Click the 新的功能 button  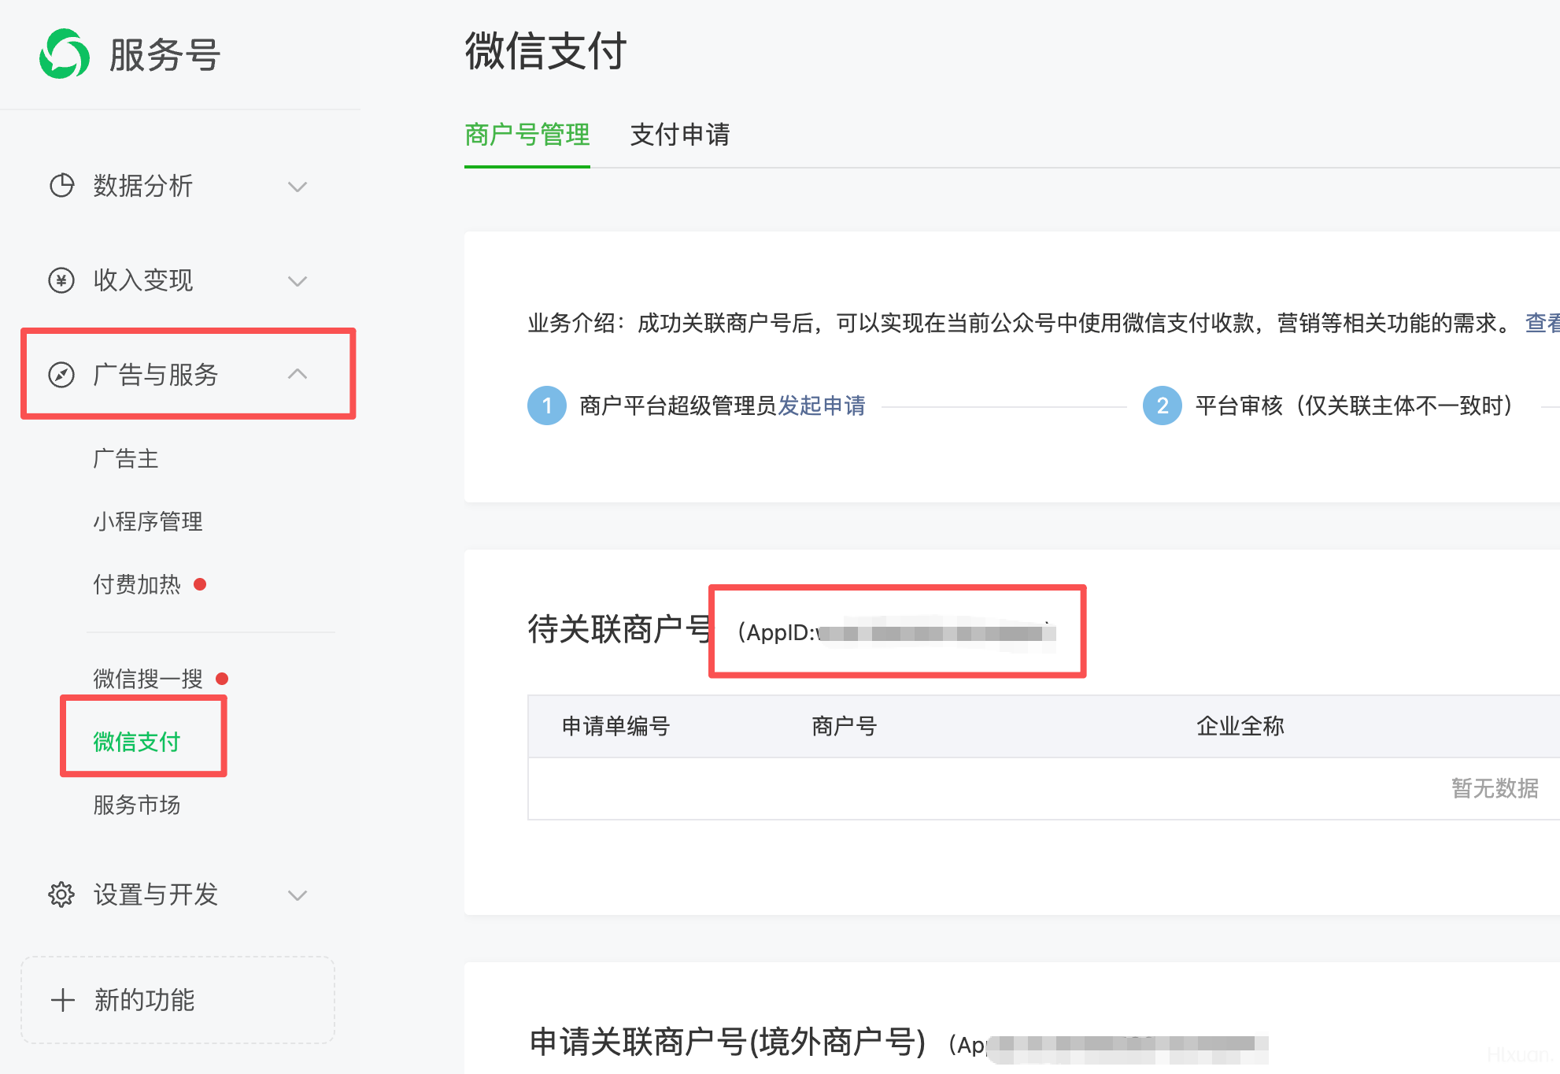pyautogui.click(x=178, y=1000)
